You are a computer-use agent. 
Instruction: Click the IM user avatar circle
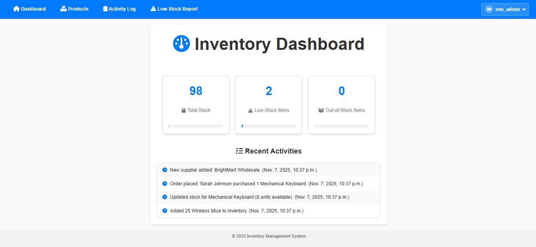[489, 9]
